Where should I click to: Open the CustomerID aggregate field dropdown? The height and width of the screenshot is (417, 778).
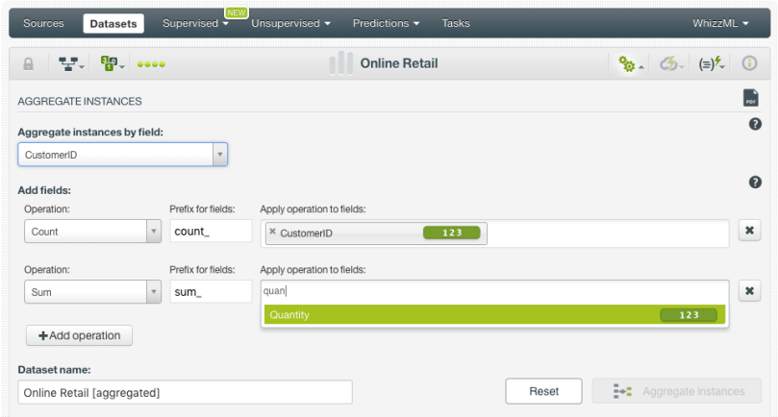pos(122,154)
